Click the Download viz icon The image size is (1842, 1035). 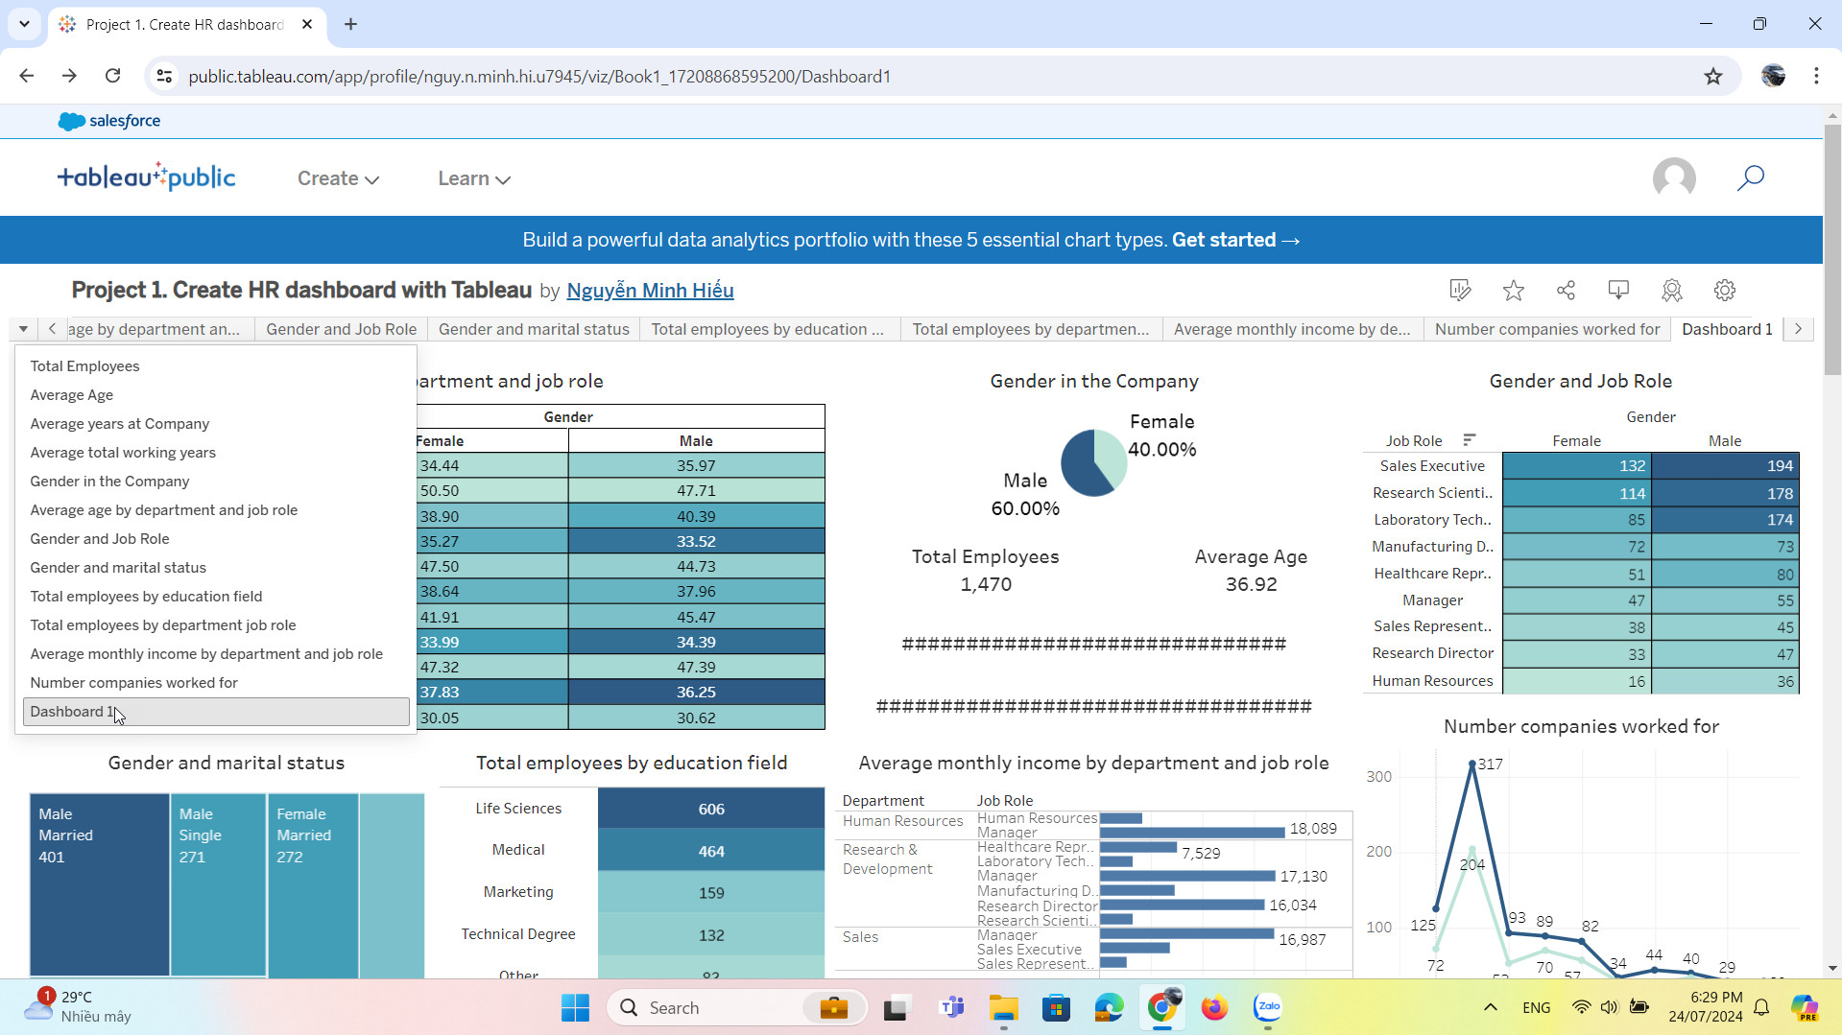pyautogui.click(x=1618, y=290)
